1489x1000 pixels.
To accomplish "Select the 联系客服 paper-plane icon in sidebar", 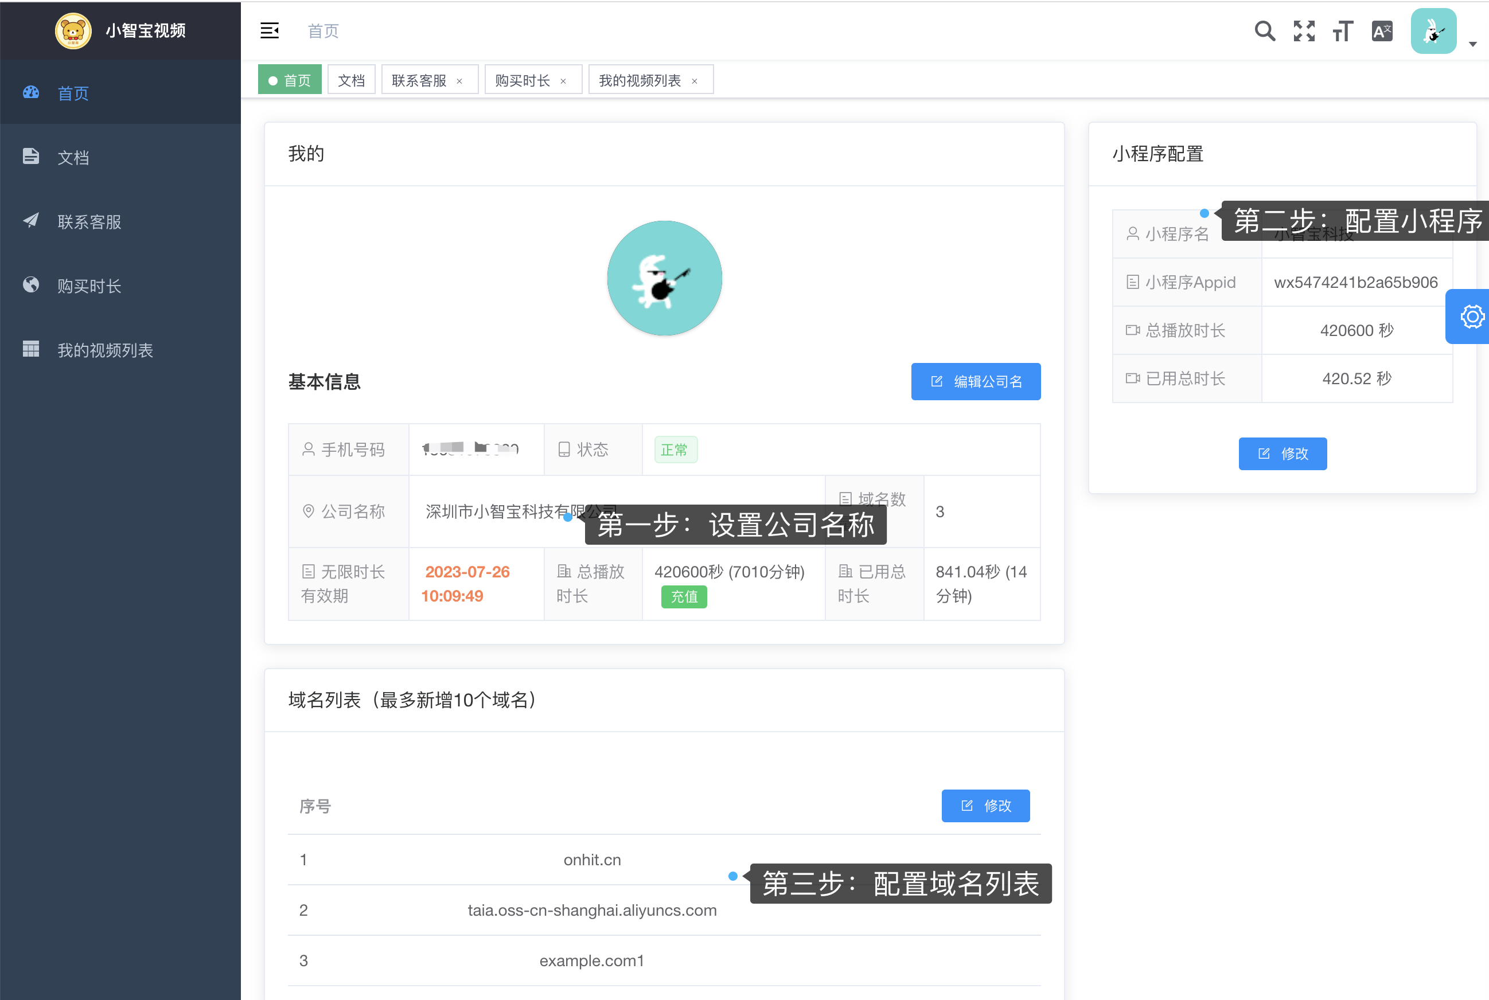I will click(x=30, y=221).
